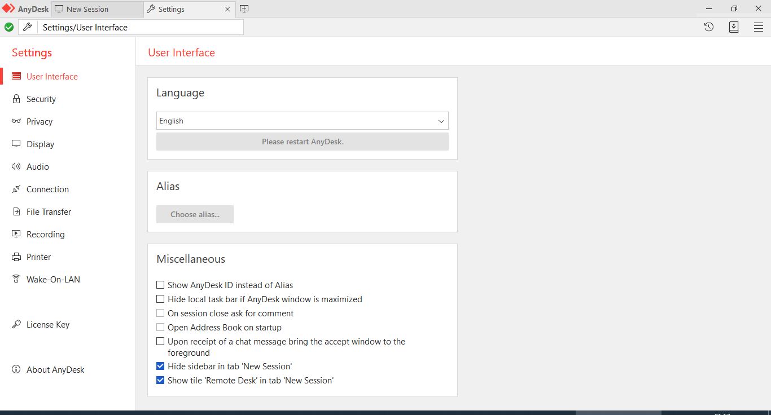
Task: Click the download/install icon in toolbar
Action: 734,27
